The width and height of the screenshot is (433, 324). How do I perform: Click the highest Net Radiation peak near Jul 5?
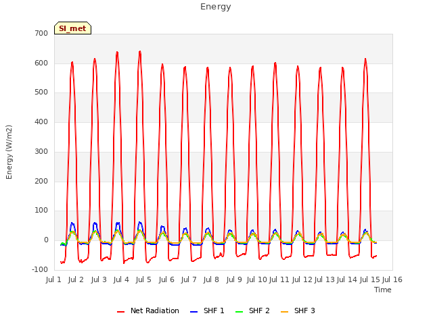click(140, 51)
